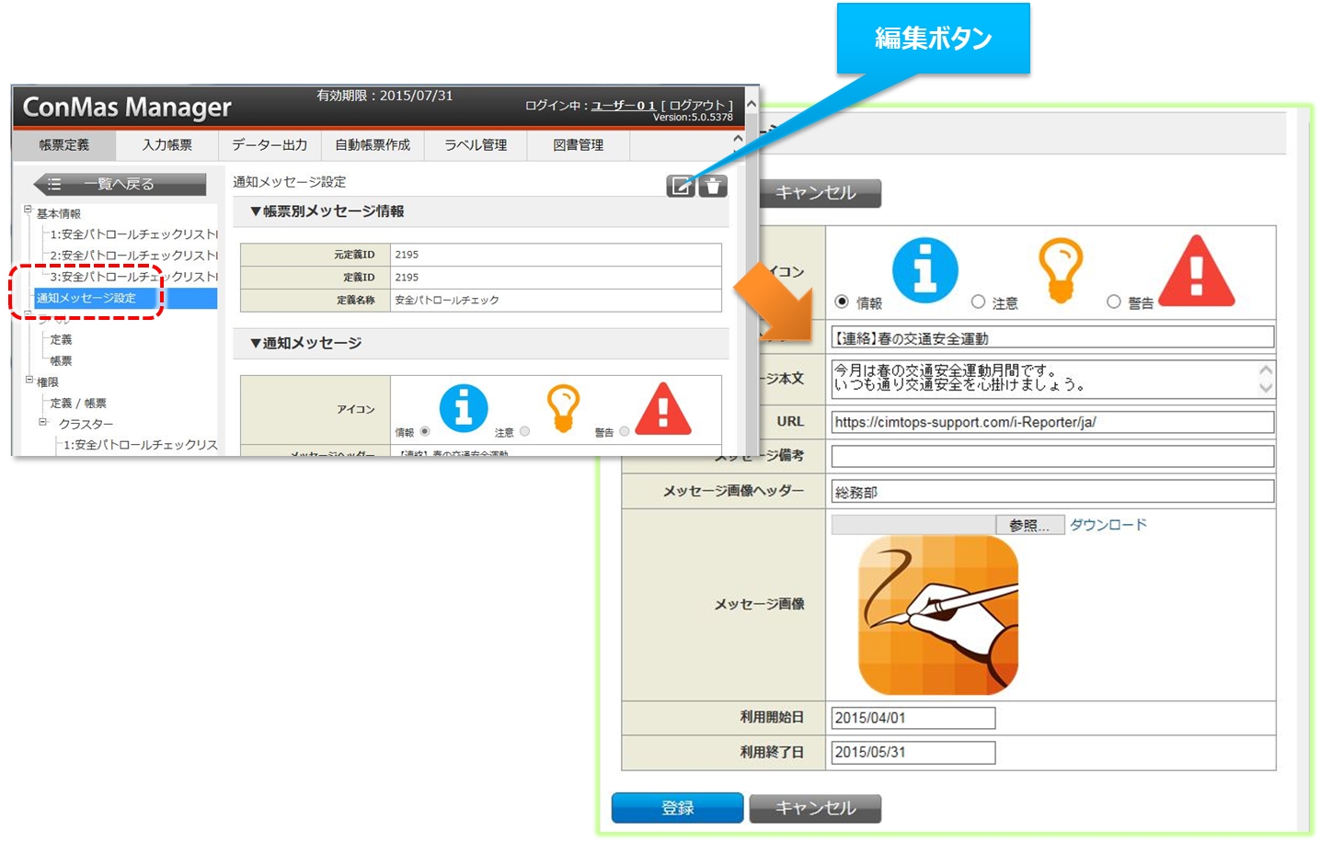Click 利用終了日 field 2015/05/31
Viewport: 1320px width, 842px height.
point(913,753)
